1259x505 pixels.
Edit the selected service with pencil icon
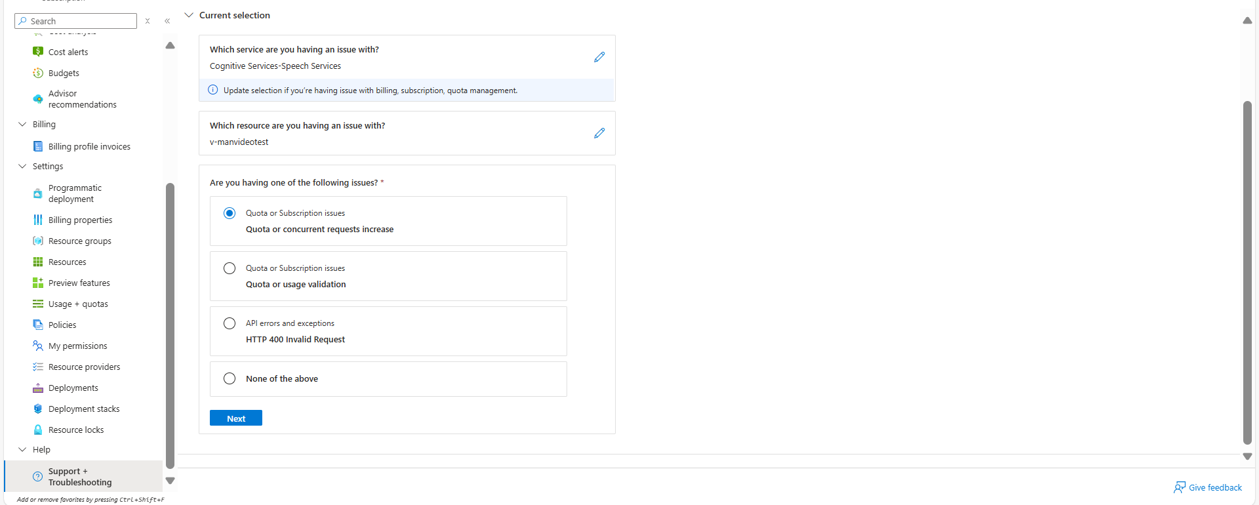599,57
